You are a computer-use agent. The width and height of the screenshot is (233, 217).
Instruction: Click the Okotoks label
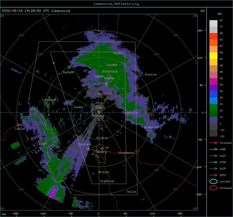click(x=104, y=172)
